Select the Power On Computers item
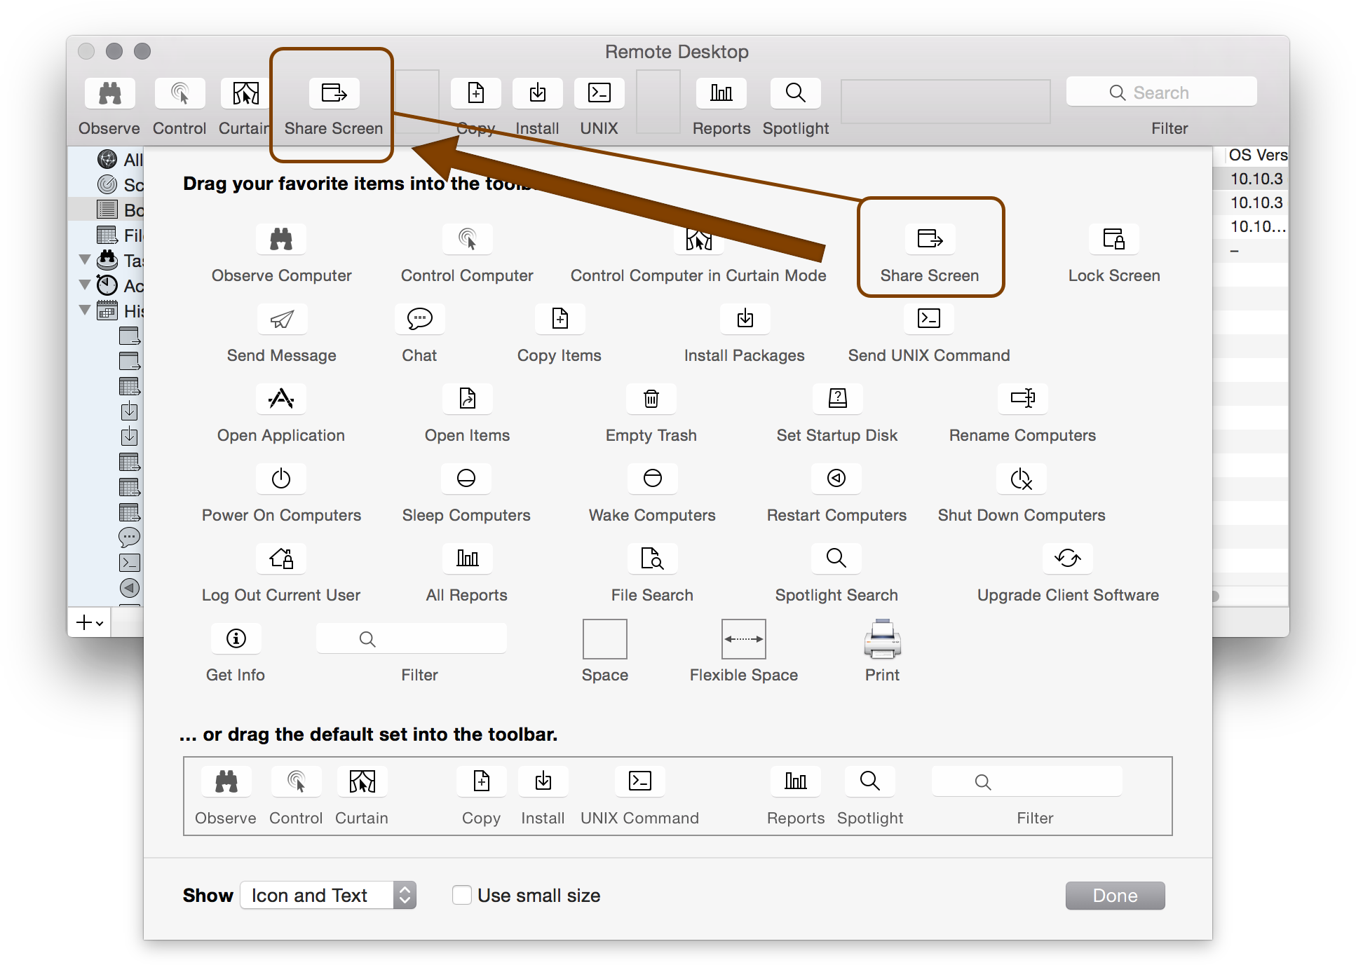This screenshot has width=1356, height=965. pyautogui.click(x=281, y=479)
